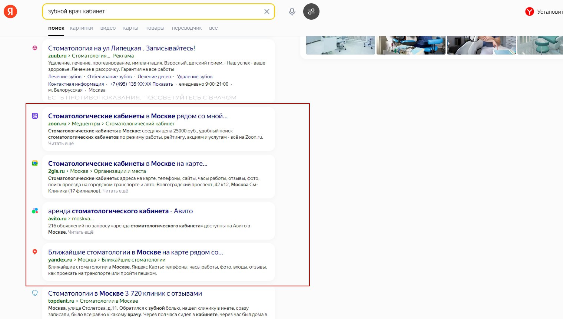The height and width of the screenshot is (319, 563).
Task: Click 2gis.ru favicon beside result
Action: pyautogui.click(x=35, y=163)
